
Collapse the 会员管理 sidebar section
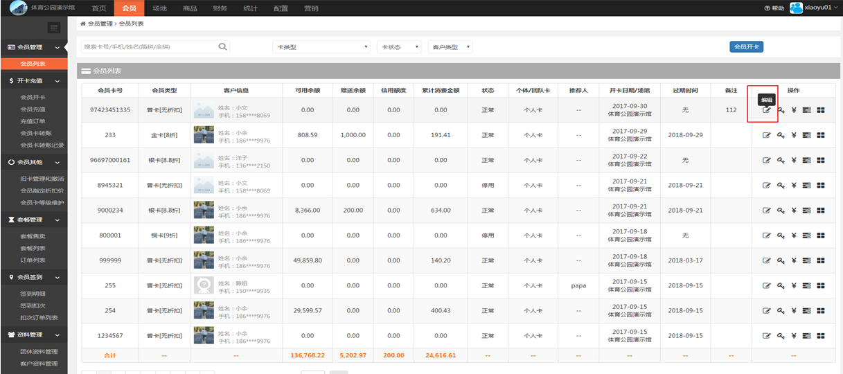(x=34, y=47)
